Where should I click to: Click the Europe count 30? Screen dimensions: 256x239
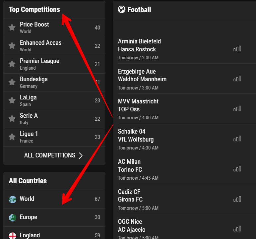(97, 217)
